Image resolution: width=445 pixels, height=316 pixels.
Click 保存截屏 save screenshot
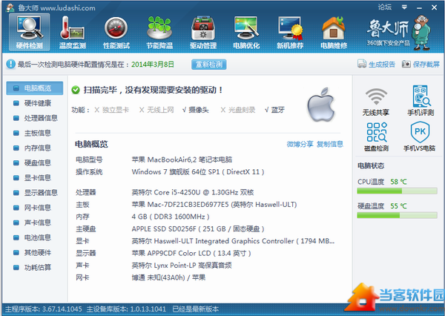(421, 65)
